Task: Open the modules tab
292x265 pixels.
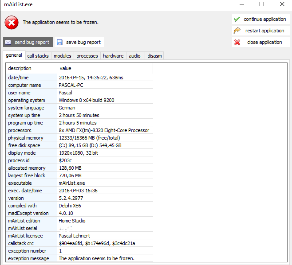Action: point(63,56)
